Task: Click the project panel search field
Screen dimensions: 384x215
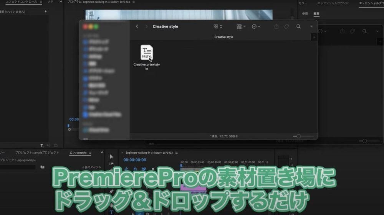Action: pos(18,167)
